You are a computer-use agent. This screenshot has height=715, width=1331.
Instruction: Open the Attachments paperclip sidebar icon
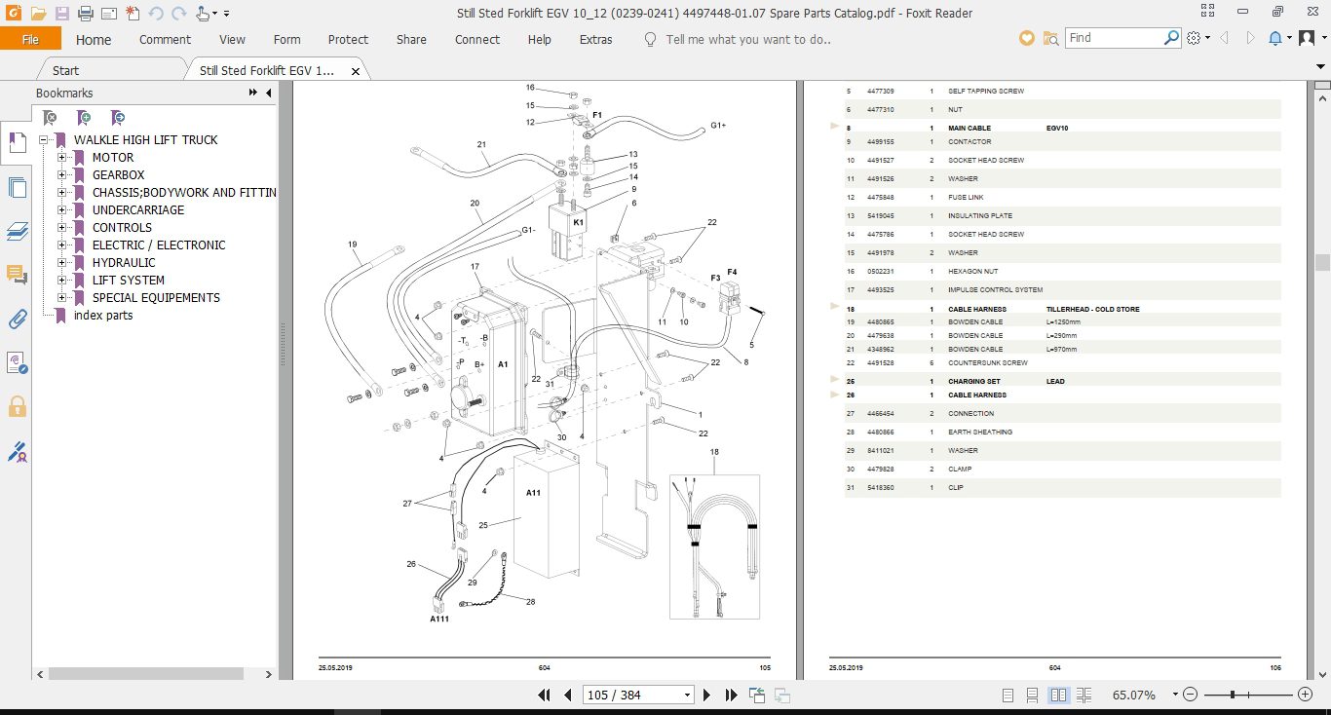pyautogui.click(x=17, y=318)
